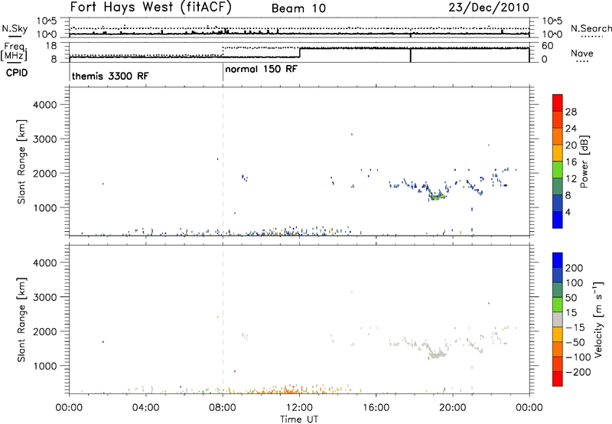Select the 'normal 150 RF' mode label
Viewport: 612px width, 424px height.
261,69
